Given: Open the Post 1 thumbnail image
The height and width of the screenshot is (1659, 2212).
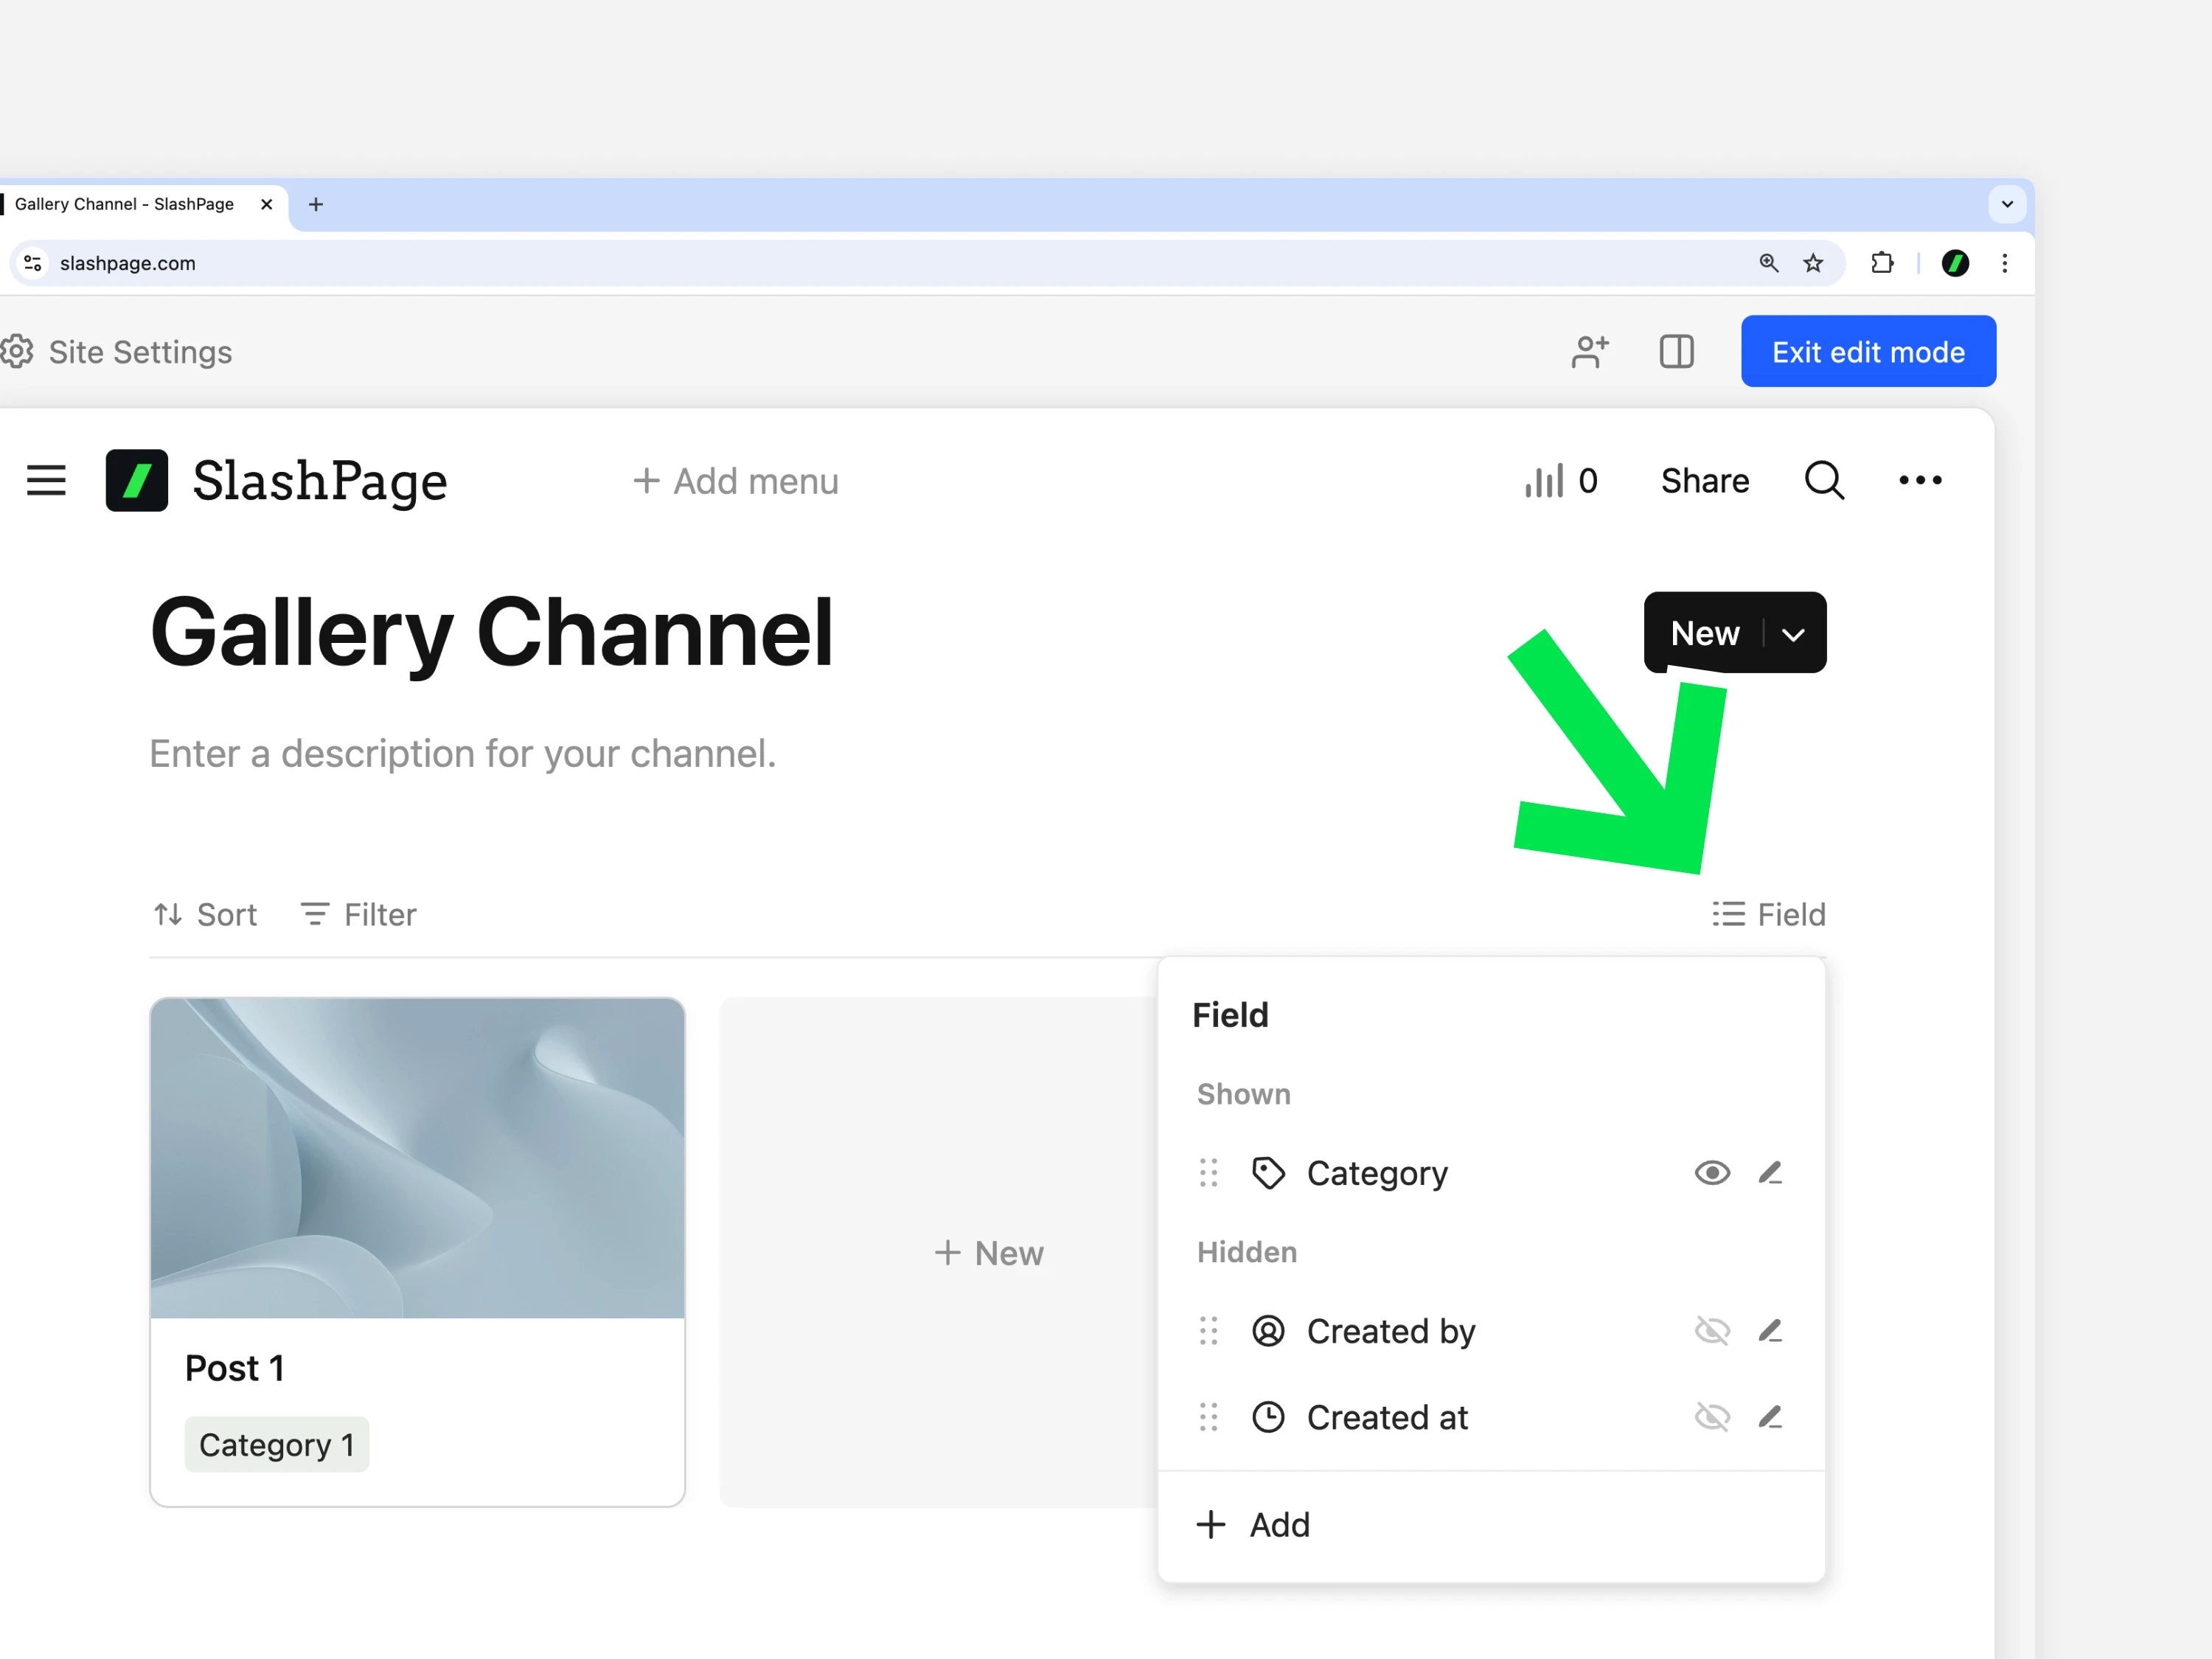Looking at the screenshot, I should [x=417, y=1158].
